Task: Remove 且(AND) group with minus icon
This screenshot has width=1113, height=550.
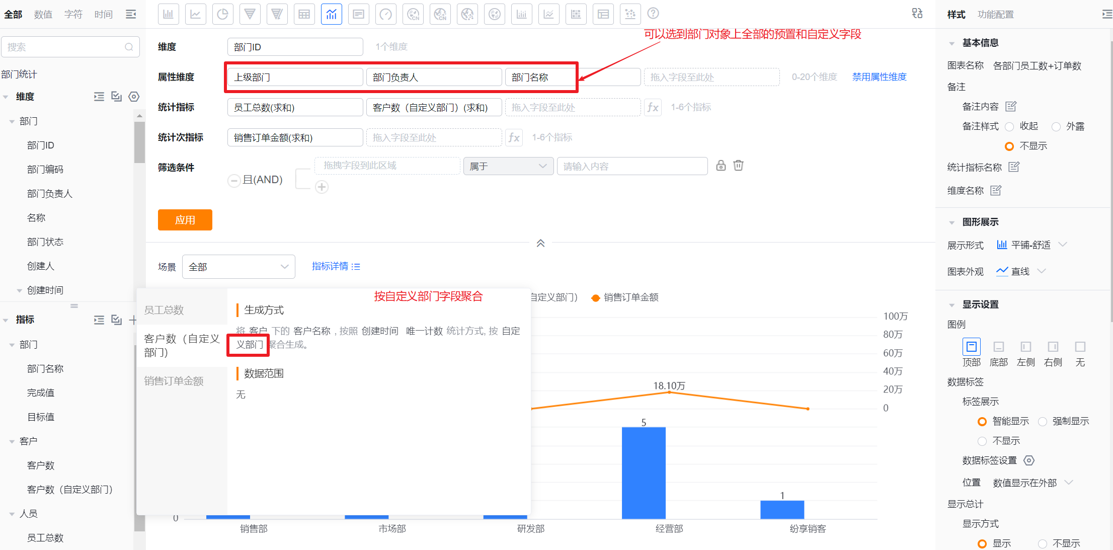Action: point(234,180)
